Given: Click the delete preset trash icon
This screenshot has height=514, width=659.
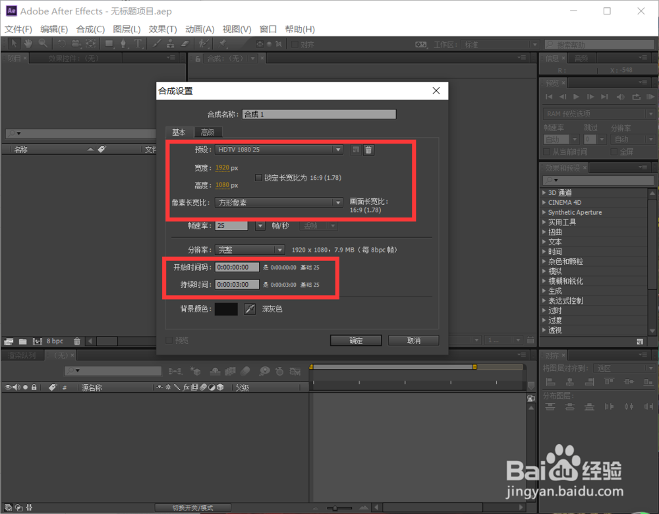Looking at the screenshot, I should pos(368,150).
